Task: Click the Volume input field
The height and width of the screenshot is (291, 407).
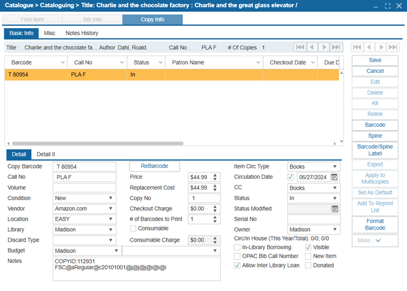Action: pyautogui.click(x=84, y=187)
